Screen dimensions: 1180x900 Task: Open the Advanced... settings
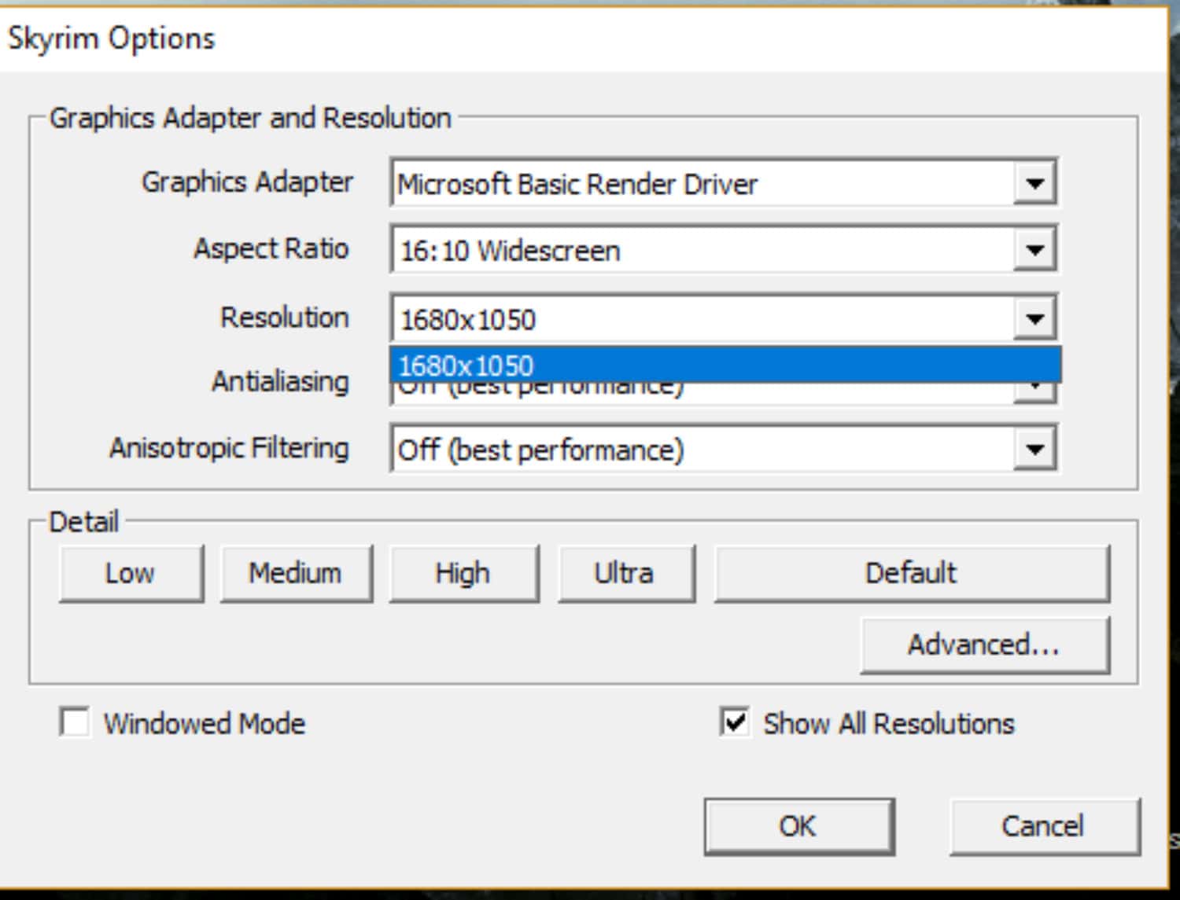(x=985, y=645)
